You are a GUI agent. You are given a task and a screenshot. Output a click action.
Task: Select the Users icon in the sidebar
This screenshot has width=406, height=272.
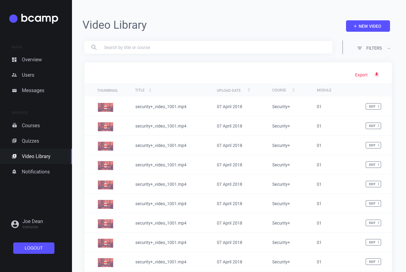point(14,75)
